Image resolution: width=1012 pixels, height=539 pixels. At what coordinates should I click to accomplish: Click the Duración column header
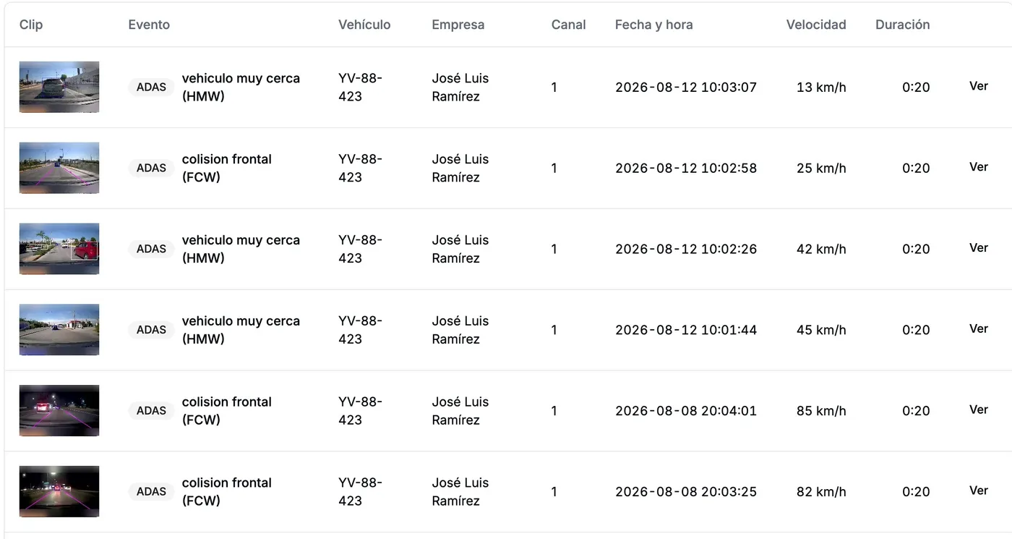pyautogui.click(x=902, y=25)
